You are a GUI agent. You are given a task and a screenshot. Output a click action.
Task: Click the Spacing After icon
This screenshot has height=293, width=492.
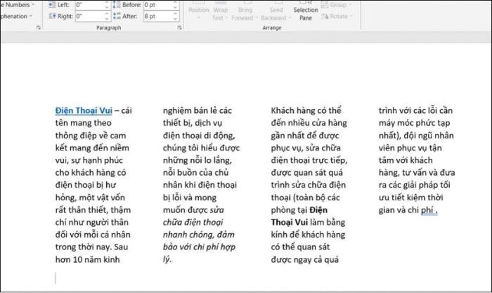click(117, 16)
